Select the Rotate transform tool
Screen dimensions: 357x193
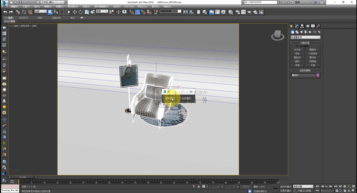click(81, 12)
